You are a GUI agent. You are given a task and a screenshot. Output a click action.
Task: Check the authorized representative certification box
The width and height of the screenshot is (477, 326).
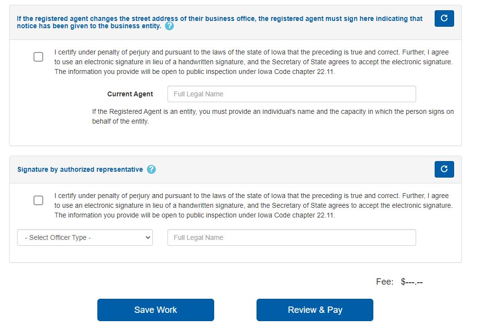[38, 200]
